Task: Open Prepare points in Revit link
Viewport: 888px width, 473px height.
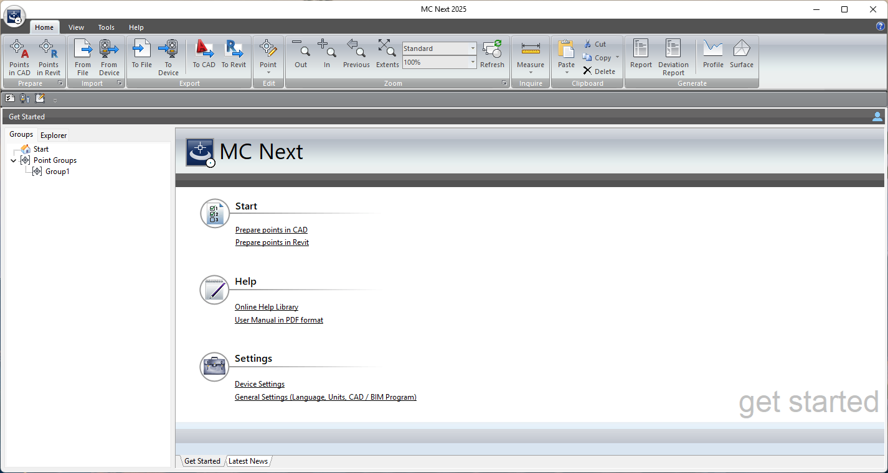Action: [x=272, y=242]
